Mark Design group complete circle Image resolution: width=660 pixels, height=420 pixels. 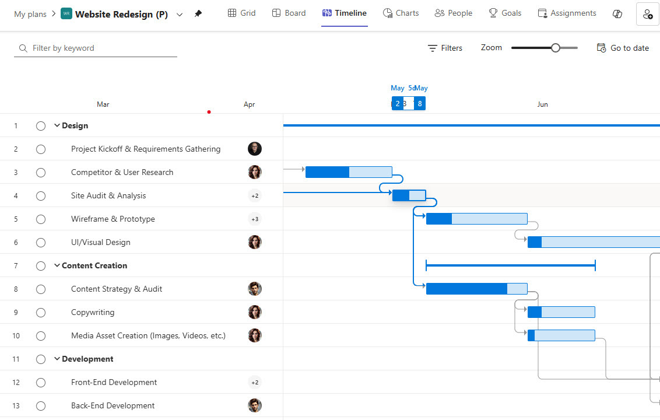pos(41,126)
